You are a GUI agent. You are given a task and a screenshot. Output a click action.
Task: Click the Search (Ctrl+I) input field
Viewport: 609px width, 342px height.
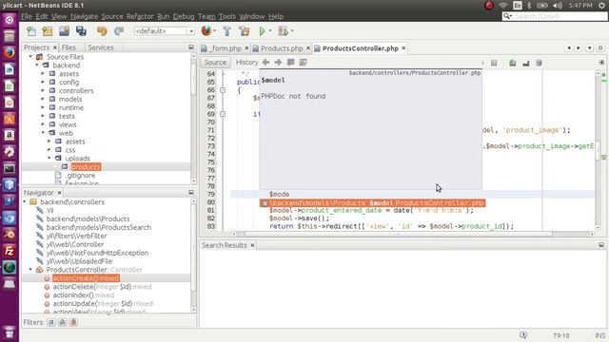[x=555, y=16]
